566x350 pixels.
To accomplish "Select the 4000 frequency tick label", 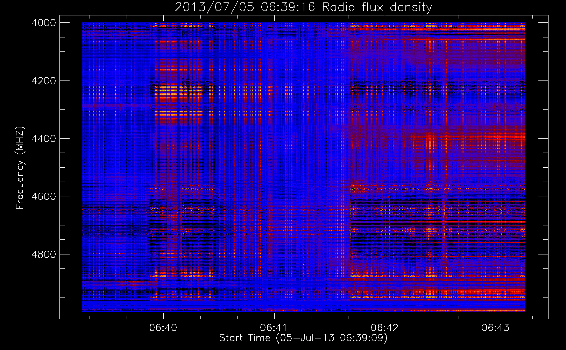I will 44,23.
